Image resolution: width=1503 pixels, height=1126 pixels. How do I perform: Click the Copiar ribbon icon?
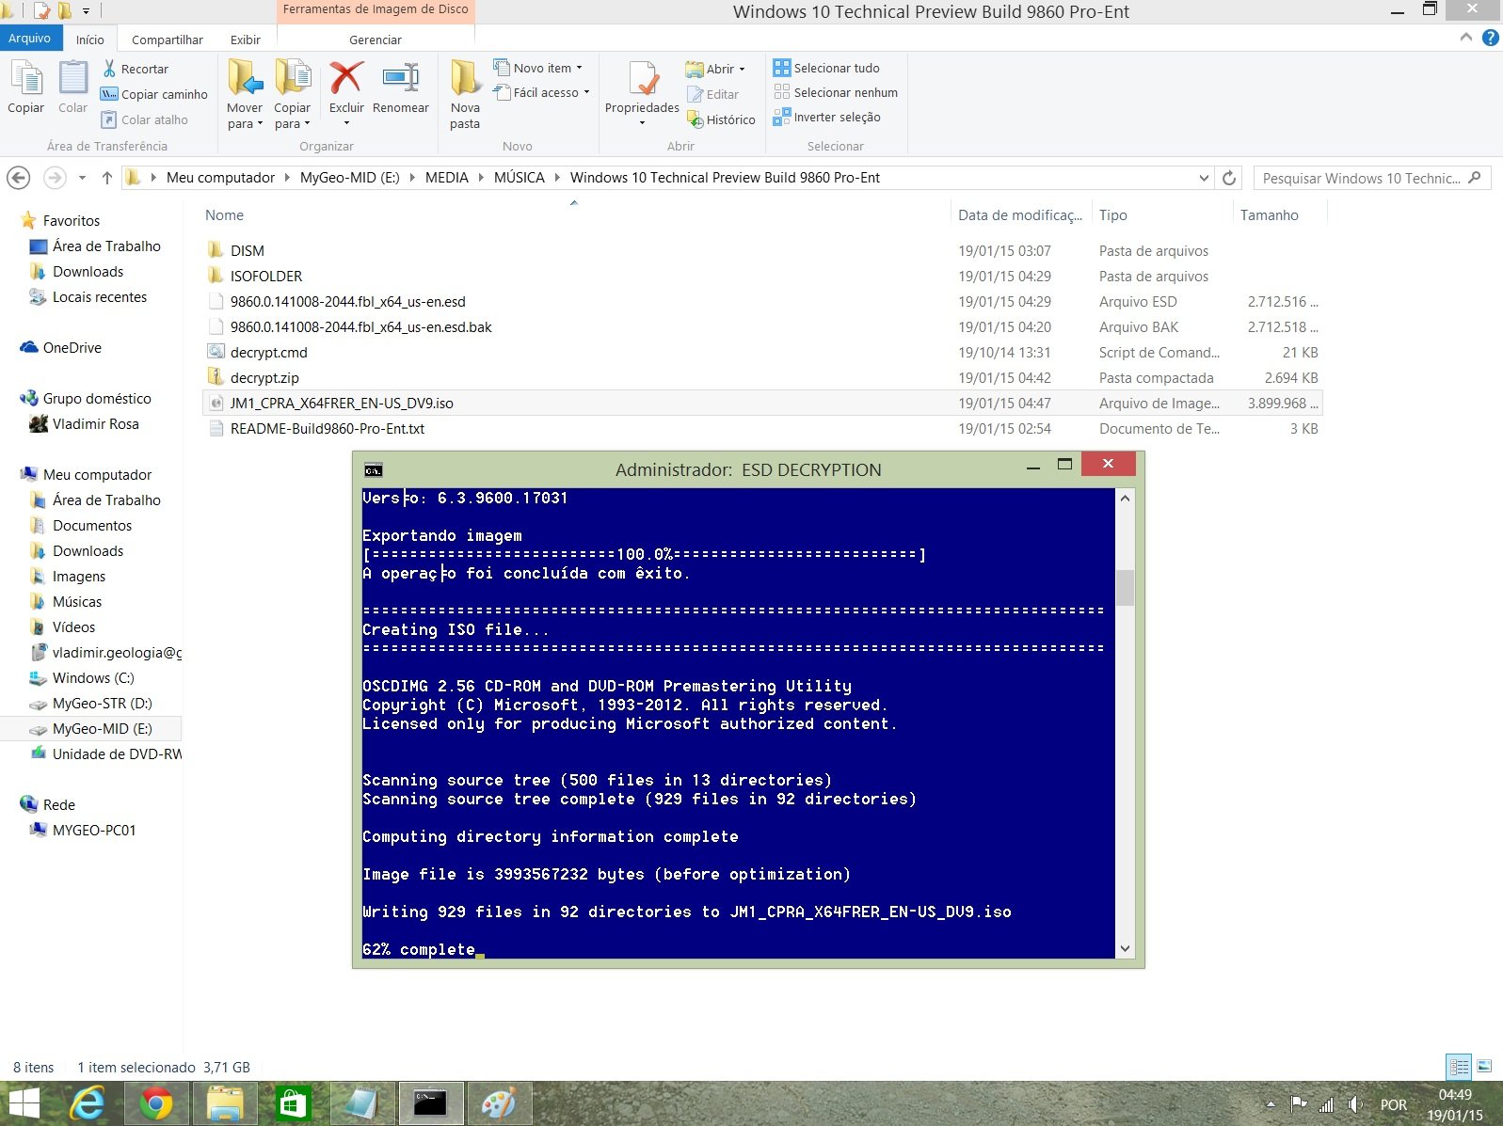point(25,87)
